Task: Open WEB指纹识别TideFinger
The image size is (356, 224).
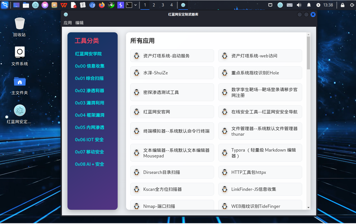Action: pos(260,205)
